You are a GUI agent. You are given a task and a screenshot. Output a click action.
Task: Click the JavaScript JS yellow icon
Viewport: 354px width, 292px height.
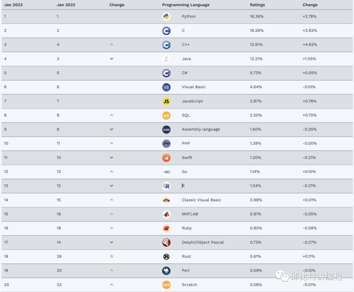coord(166,101)
